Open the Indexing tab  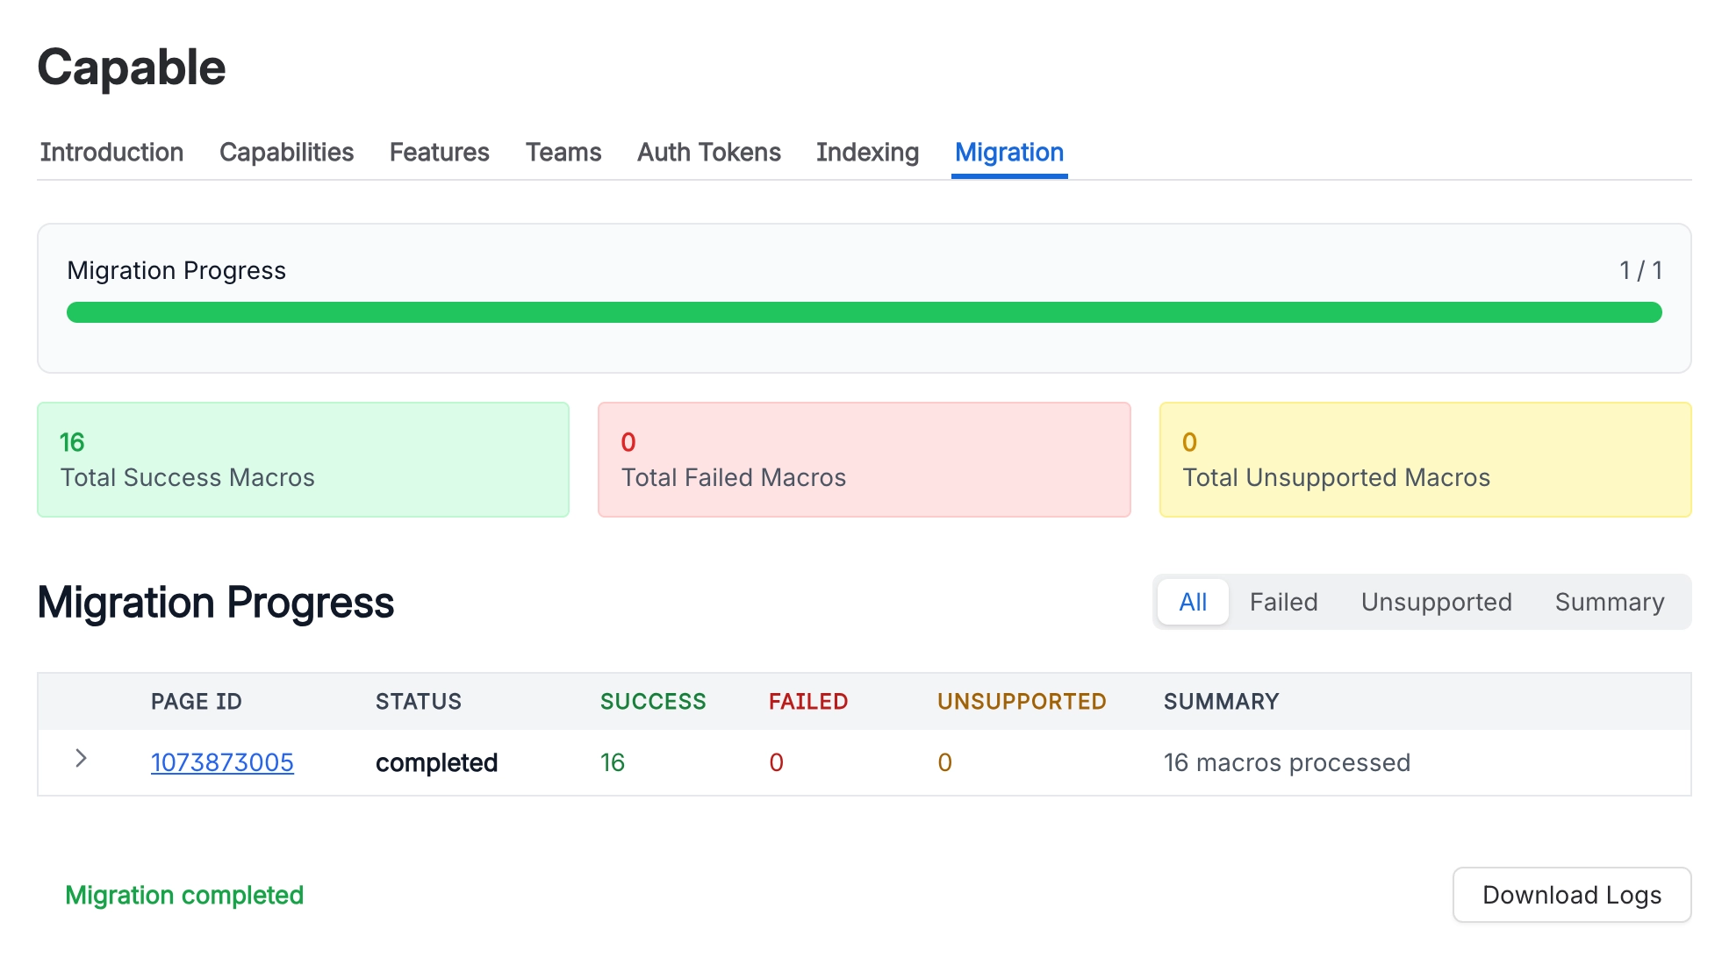click(x=867, y=152)
